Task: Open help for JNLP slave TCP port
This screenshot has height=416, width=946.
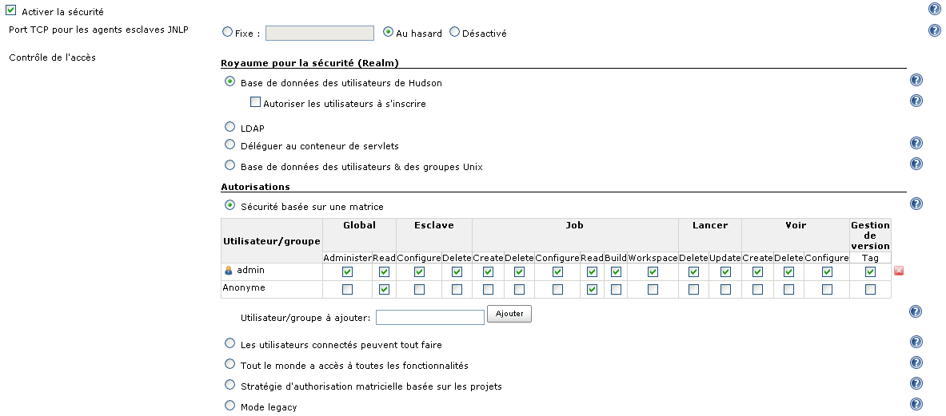Action: pos(934,30)
